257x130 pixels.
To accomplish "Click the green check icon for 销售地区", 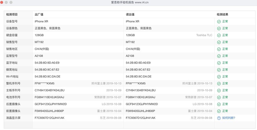I will [x=219, y=49].
